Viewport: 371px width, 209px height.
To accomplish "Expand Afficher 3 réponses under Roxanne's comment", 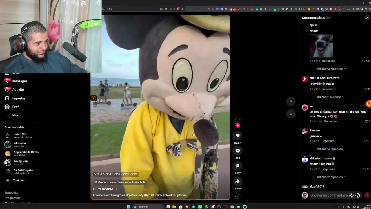I will tap(331, 149).
